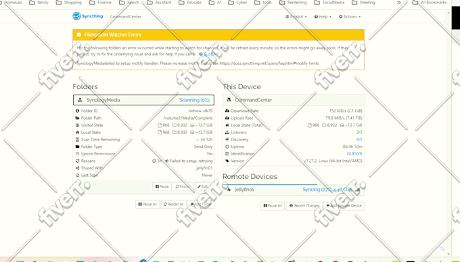Screen dimensions: 460x262
Task: Open the Cyber bookmarks folder
Action: [x=238, y=3]
